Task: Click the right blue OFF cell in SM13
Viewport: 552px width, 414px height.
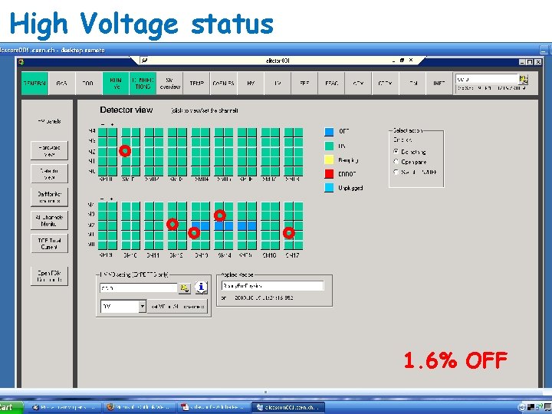Action: pyautogui.click(x=205, y=225)
